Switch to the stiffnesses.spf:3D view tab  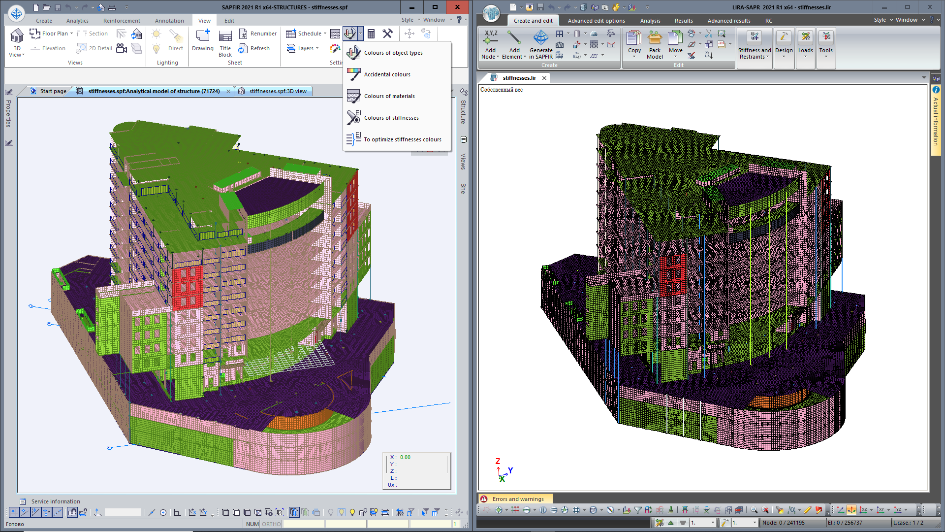click(277, 91)
